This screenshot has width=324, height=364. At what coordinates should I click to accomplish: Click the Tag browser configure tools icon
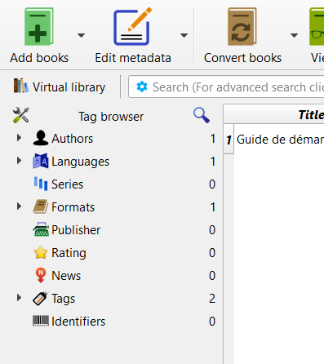pyautogui.click(x=21, y=115)
